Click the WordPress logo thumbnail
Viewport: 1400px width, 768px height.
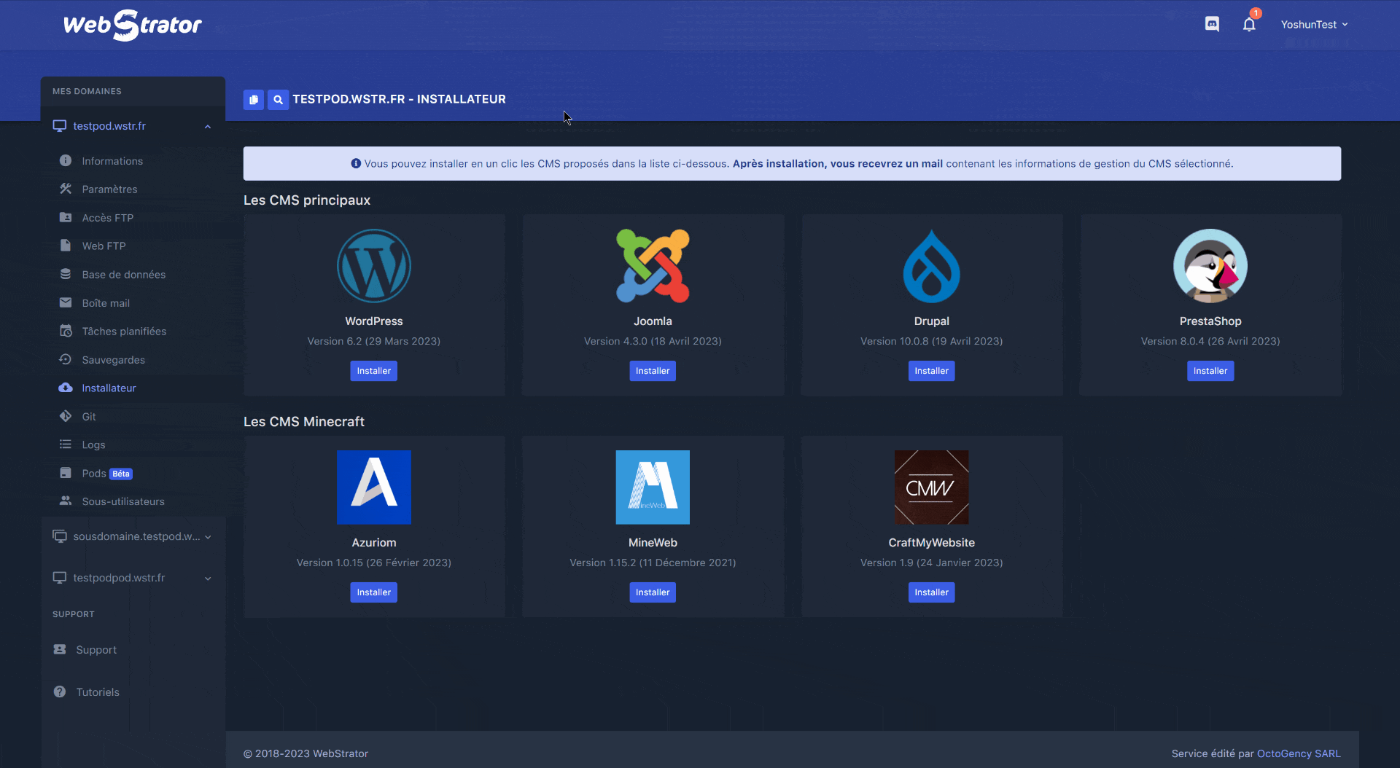(x=374, y=266)
